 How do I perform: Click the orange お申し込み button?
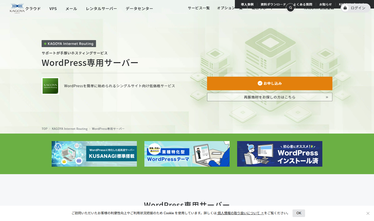[x=270, y=83]
